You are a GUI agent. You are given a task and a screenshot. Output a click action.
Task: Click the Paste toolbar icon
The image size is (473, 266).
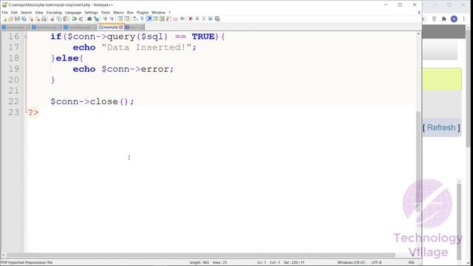pyautogui.click(x=66, y=18)
